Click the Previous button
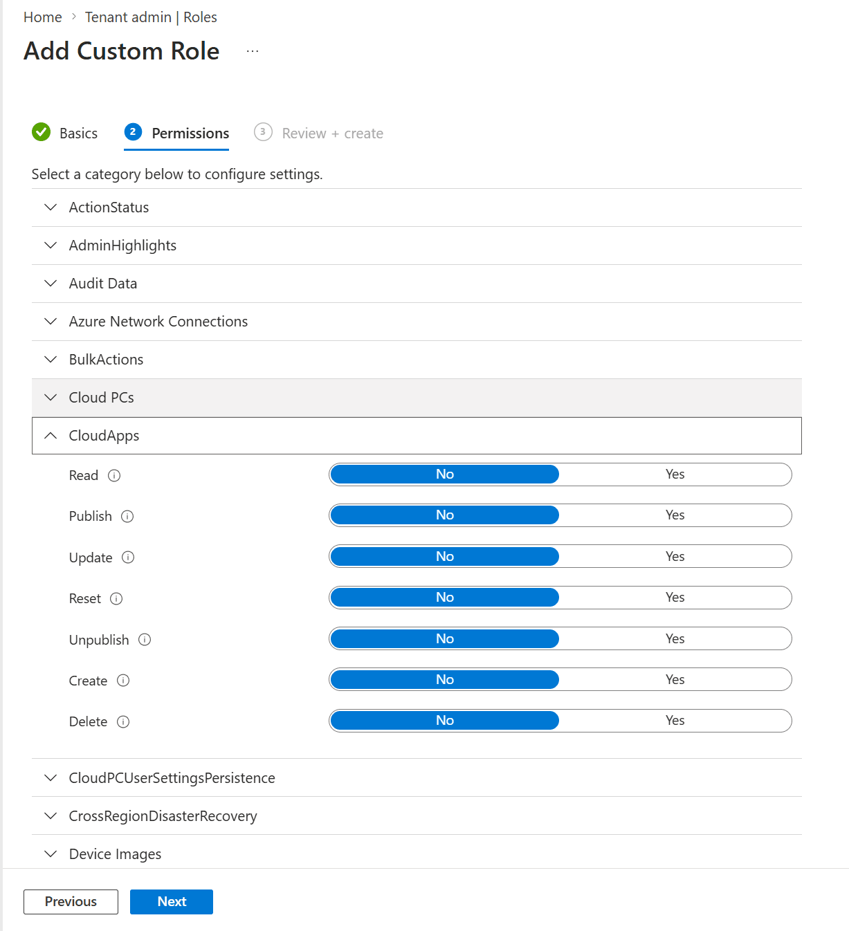The height and width of the screenshot is (931, 849). (71, 901)
